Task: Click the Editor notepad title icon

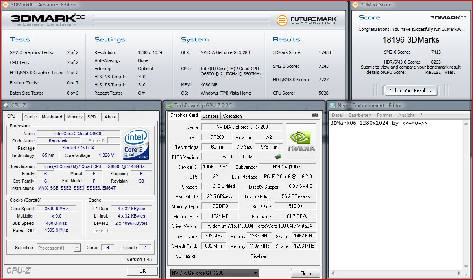Action: point(332,106)
